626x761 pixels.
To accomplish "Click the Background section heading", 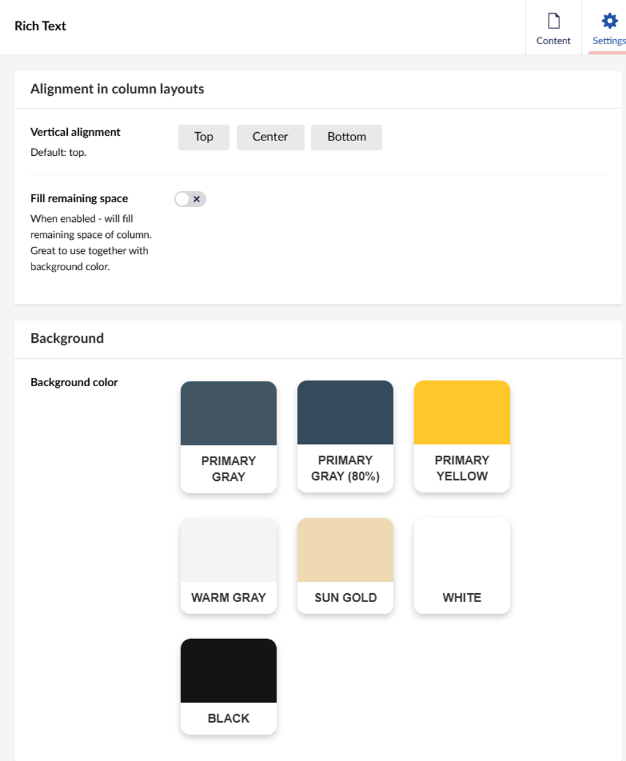I will [x=67, y=339].
